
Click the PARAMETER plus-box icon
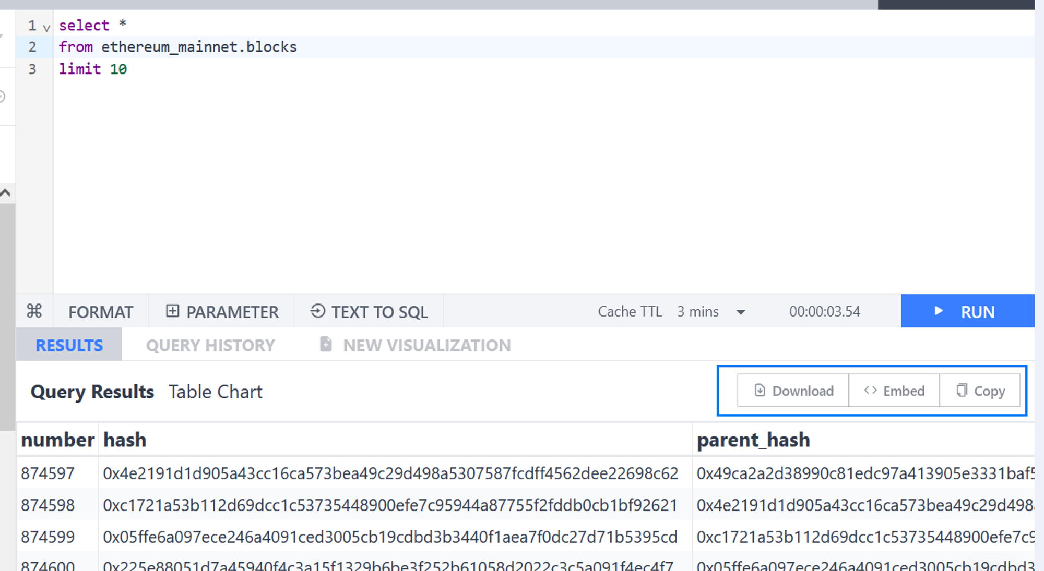[x=172, y=311]
